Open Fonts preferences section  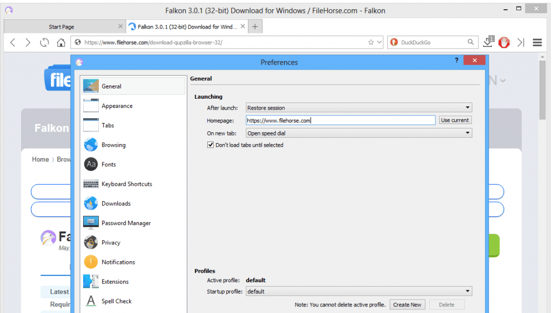(x=134, y=164)
